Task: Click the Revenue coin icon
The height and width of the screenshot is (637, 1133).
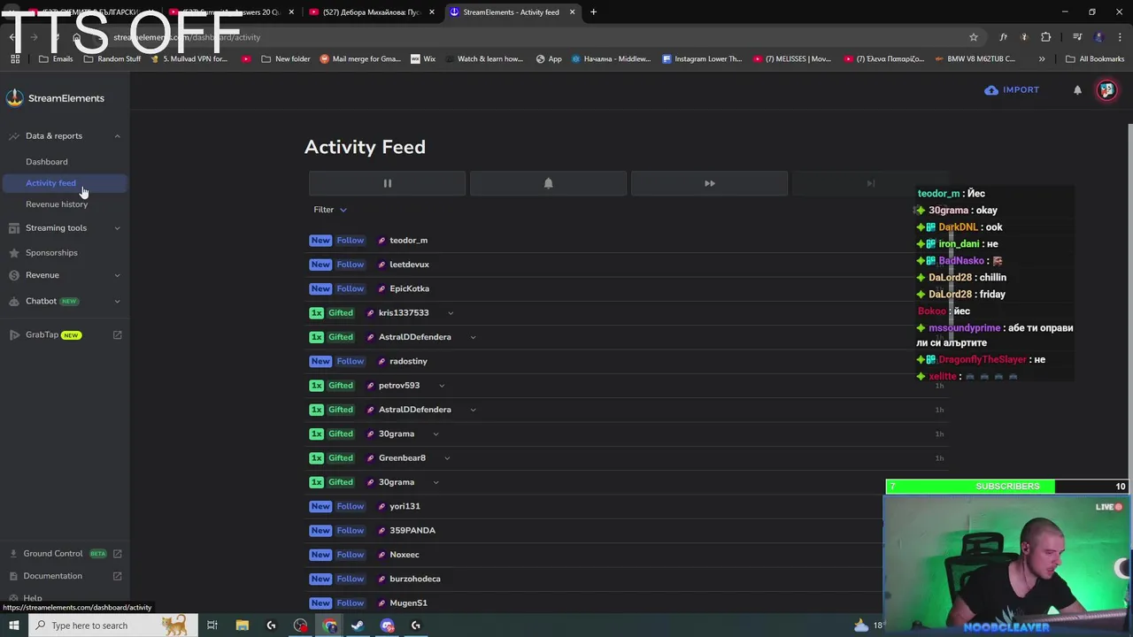Action: (x=13, y=275)
